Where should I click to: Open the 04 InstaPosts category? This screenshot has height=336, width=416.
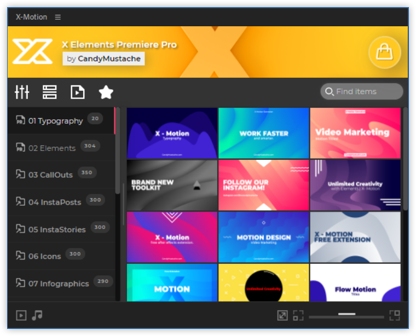[x=61, y=202]
